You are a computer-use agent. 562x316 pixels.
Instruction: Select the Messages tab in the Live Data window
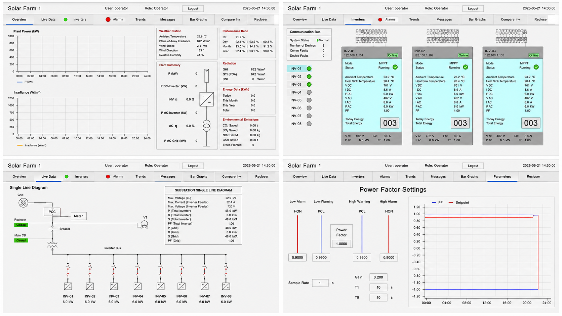[168, 177]
